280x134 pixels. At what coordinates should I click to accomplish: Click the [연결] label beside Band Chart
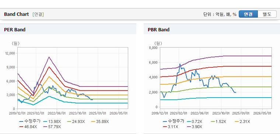click(x=38, y=14)
